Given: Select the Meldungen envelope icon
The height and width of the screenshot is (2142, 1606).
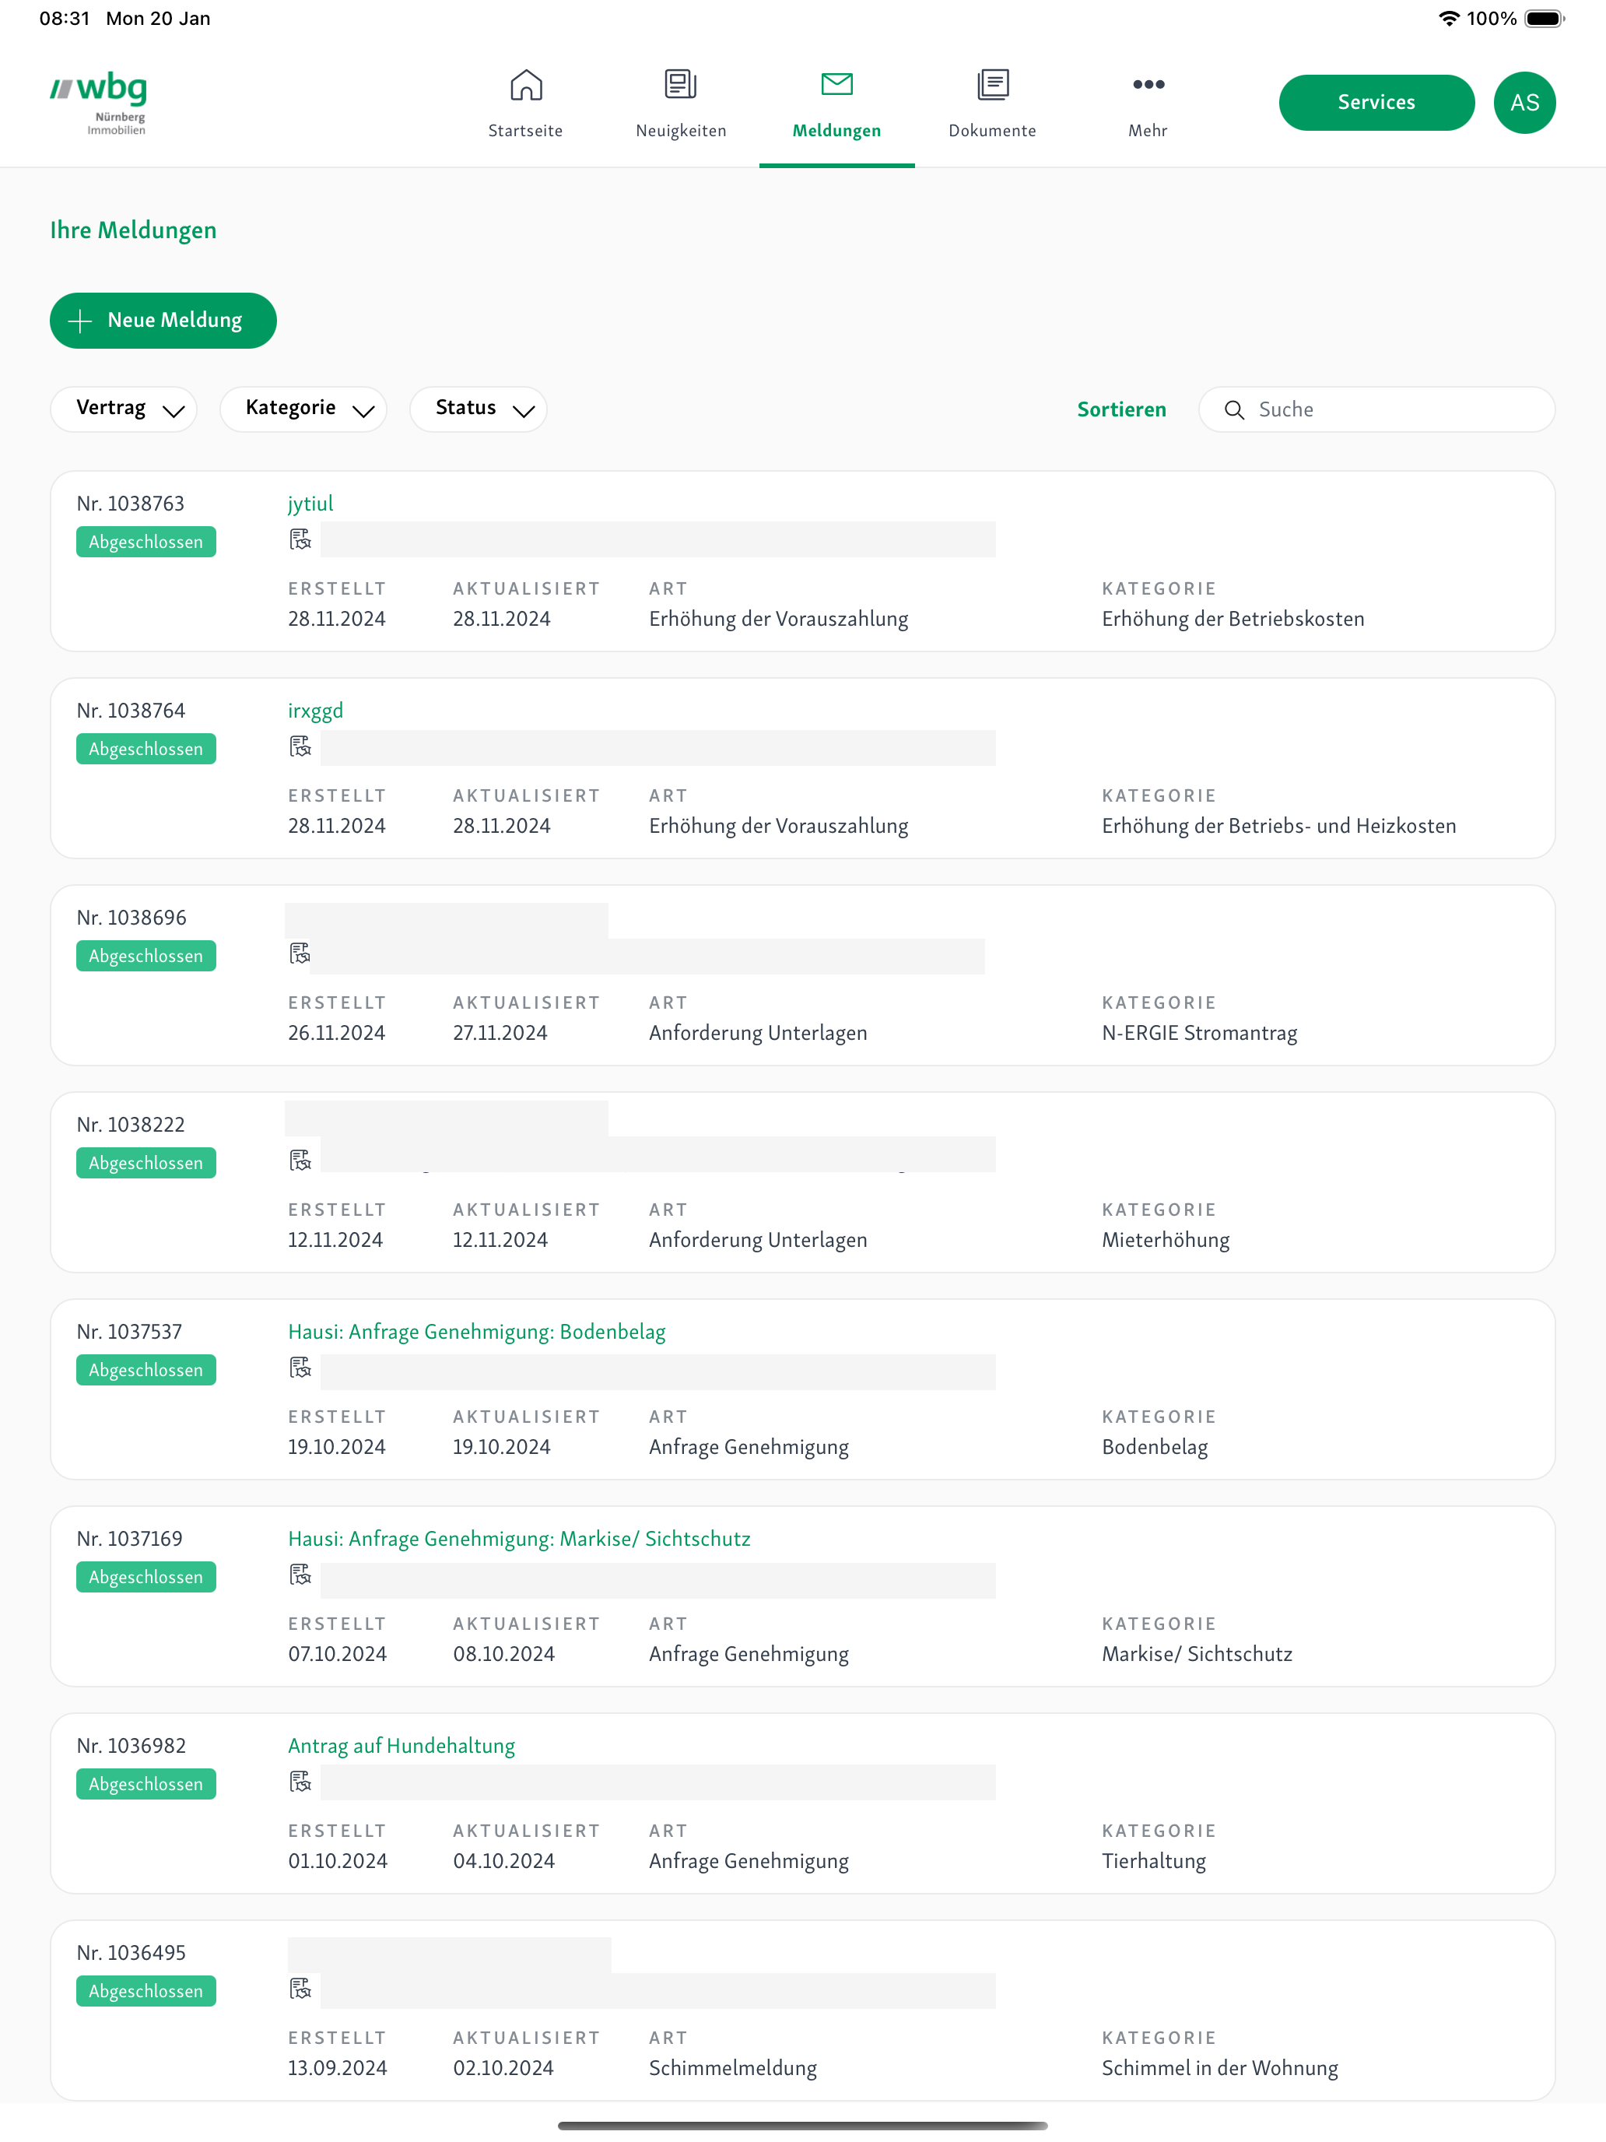Looking at the screenshot, I should coord(836,84).
